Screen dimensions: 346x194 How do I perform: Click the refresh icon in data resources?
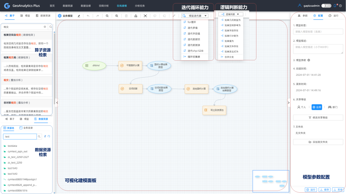[49, 136]
